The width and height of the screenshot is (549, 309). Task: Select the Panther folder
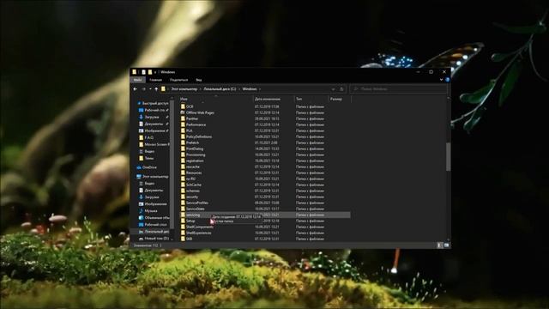click(x=192, y=118)
